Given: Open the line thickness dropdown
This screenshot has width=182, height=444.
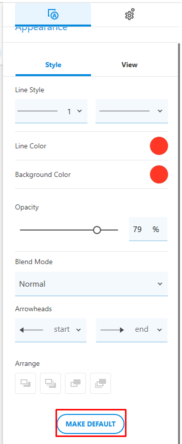Looking at the screenshot, I should [51, 111].
